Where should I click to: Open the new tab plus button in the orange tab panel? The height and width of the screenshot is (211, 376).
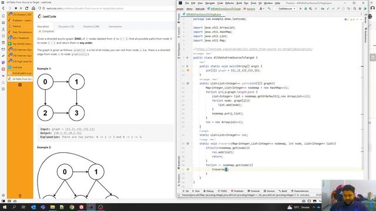tap(20, 84)
